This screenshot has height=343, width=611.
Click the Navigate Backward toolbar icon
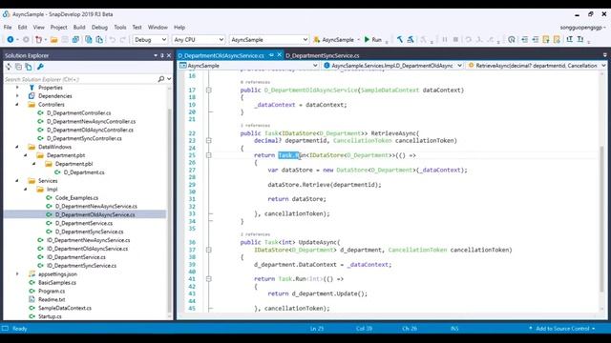(11, 40)
